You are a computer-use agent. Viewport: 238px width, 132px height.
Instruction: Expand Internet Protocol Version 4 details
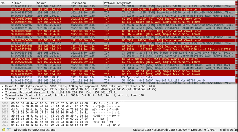click(x=2, y=92)
